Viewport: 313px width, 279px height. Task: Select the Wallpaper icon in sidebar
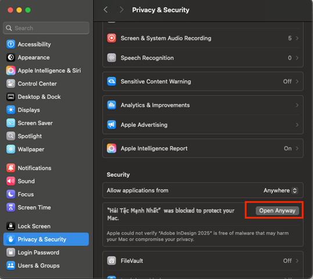[x=11, y=150]
